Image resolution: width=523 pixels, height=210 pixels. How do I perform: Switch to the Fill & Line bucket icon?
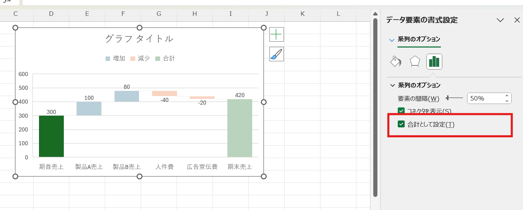(x=395, y=61)
